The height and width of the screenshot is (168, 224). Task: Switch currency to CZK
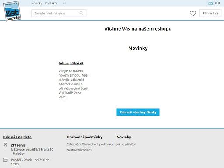click(211, 3)
